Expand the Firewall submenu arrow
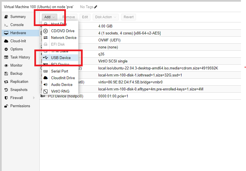 tap(34, 98)
